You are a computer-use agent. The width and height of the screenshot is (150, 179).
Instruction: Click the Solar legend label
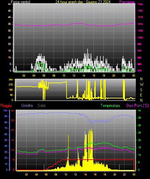coord(42,105)
